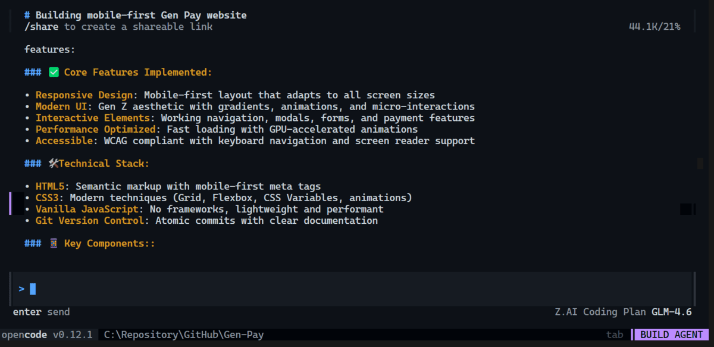Open the Gen-Pay repository path
Viewport: 714px width, 347px height.
182,335
